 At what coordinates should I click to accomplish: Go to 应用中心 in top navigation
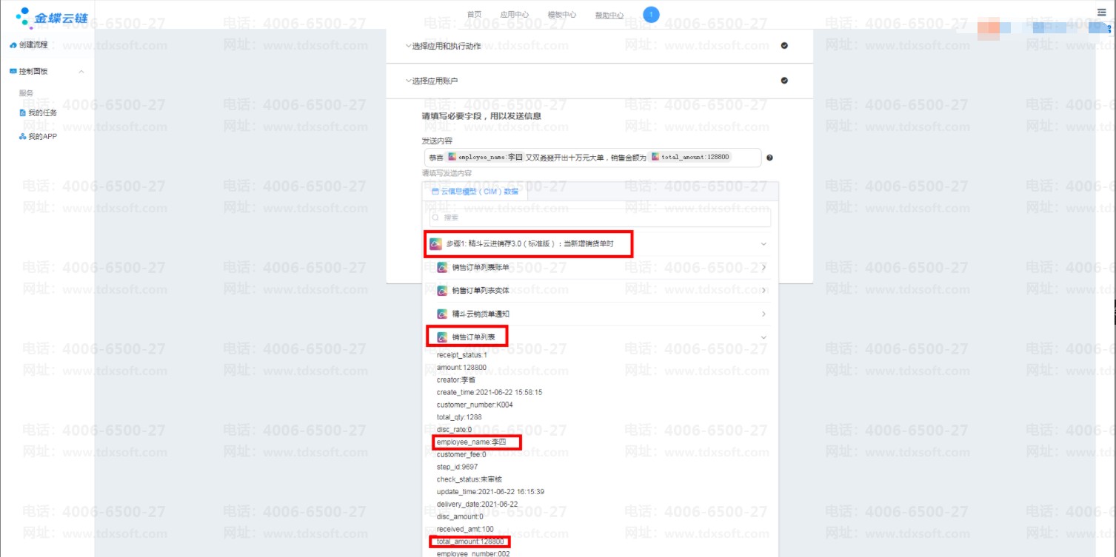[x=514, y=15]
